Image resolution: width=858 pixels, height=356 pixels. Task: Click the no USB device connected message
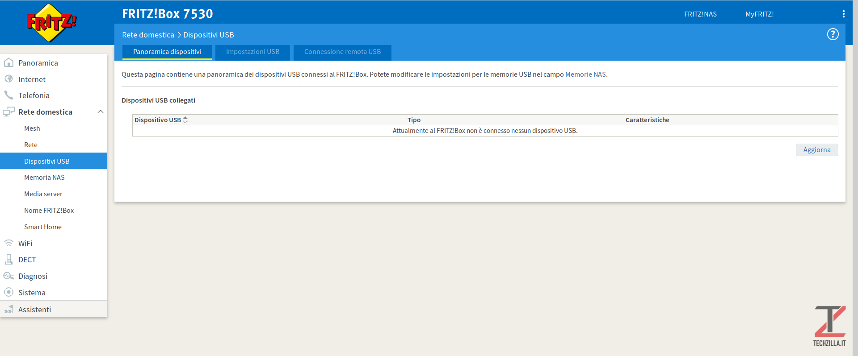[485, 131]
